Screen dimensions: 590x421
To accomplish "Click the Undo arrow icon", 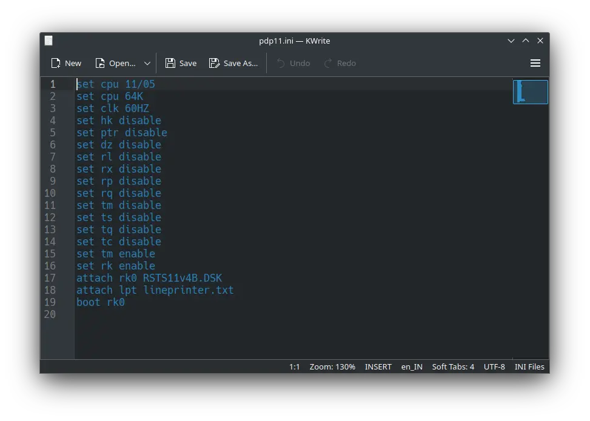I will [281, 63].
